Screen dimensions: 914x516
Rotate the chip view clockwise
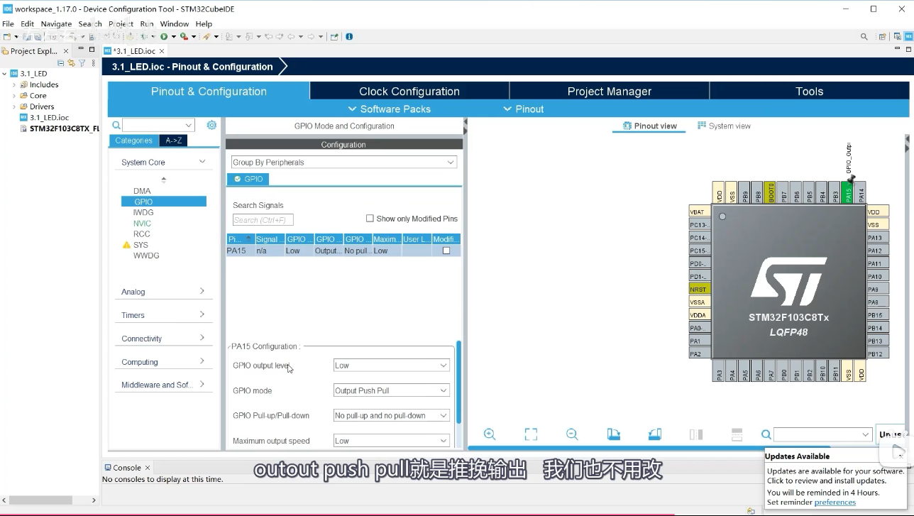[614, 434]
